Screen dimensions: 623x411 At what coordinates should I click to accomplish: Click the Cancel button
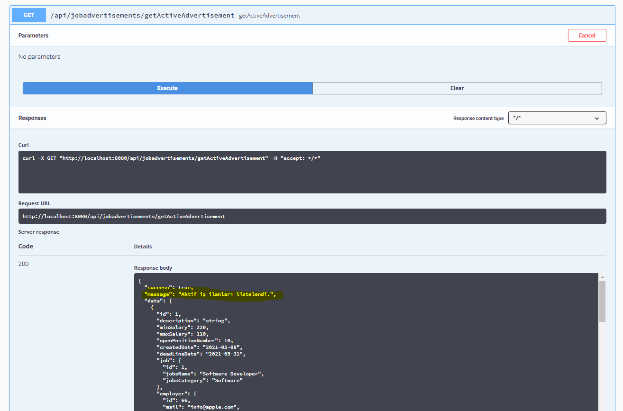[x=587, y=35]
